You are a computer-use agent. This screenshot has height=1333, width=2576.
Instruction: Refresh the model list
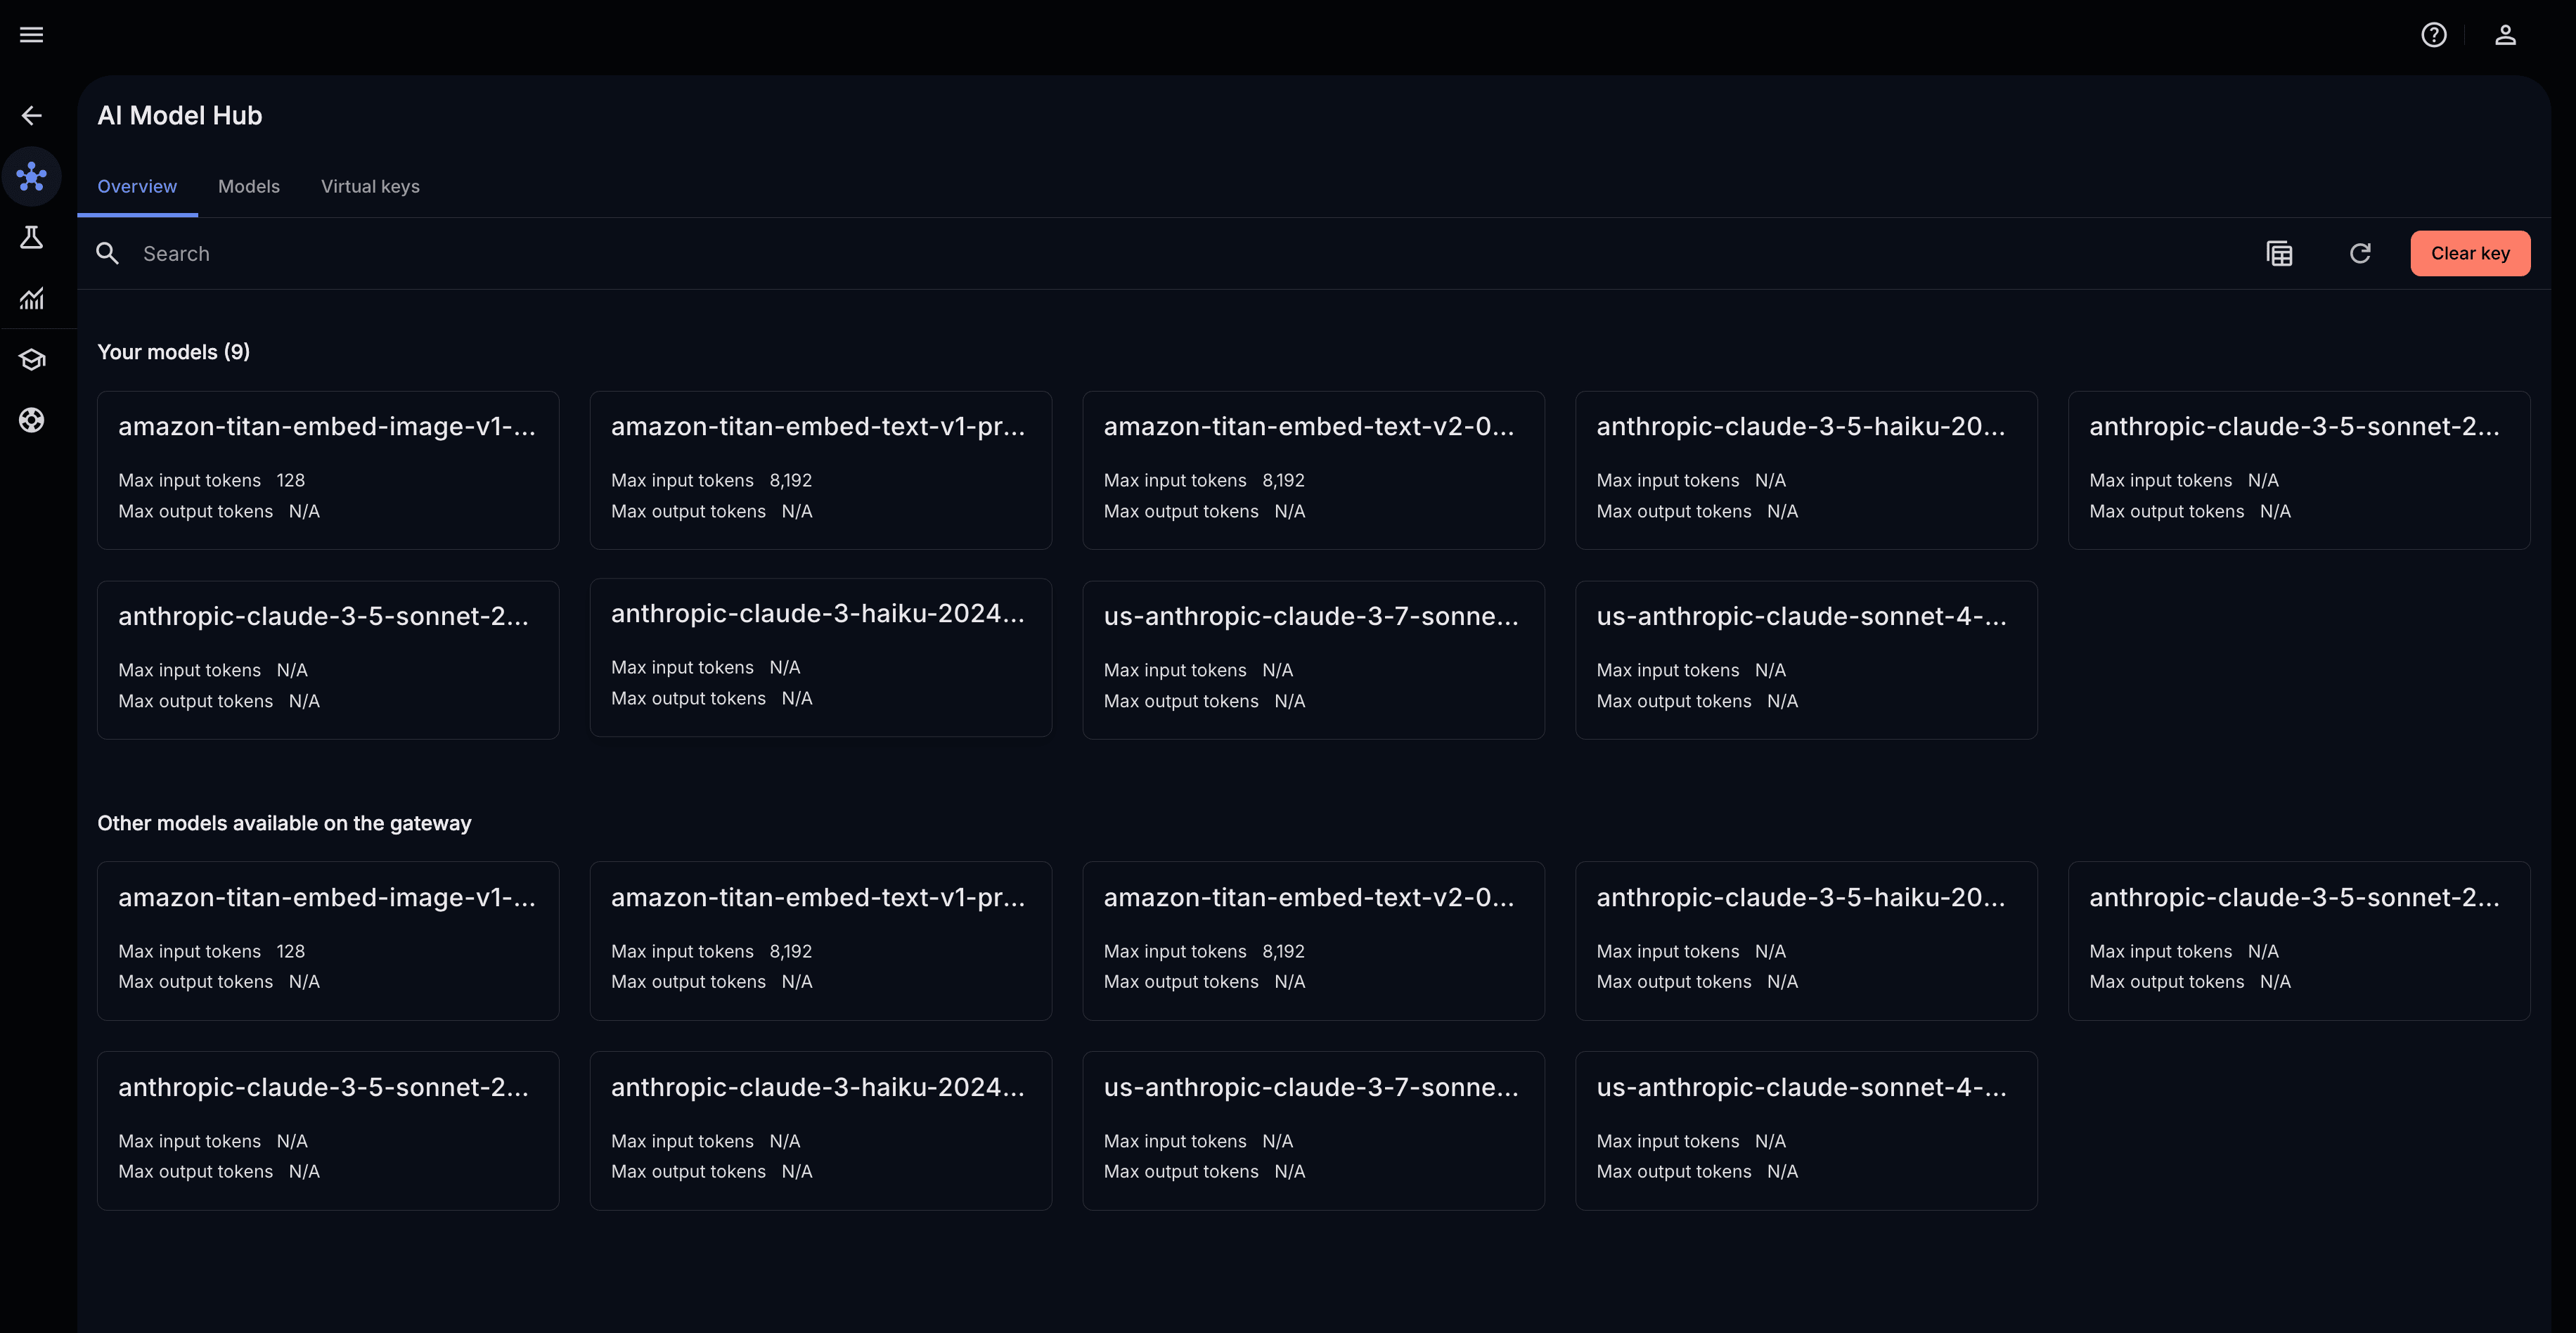tap(2360, 254)
